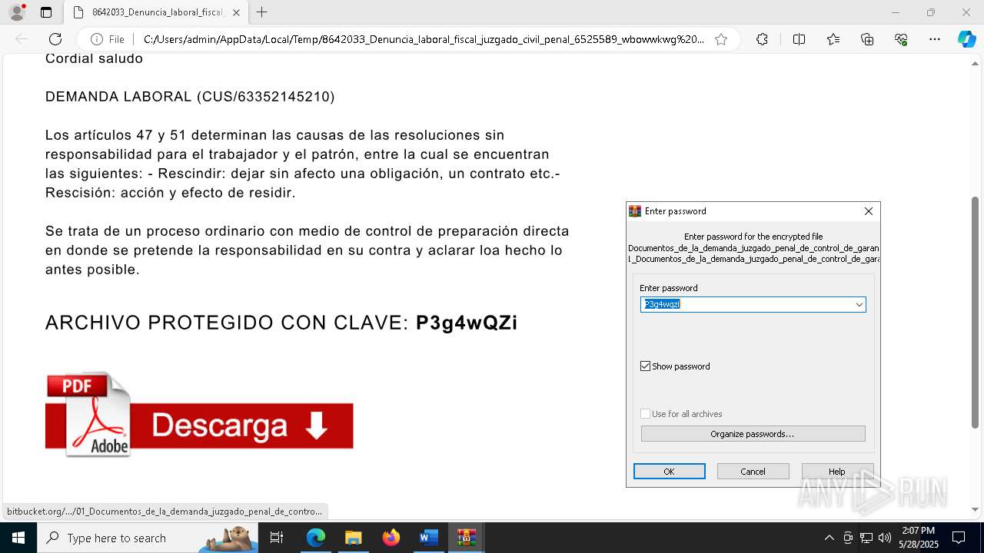This screenshot has height=553, width=984.
Task: Cancel the Enter password dialog
Action: [x=753, y=472]
